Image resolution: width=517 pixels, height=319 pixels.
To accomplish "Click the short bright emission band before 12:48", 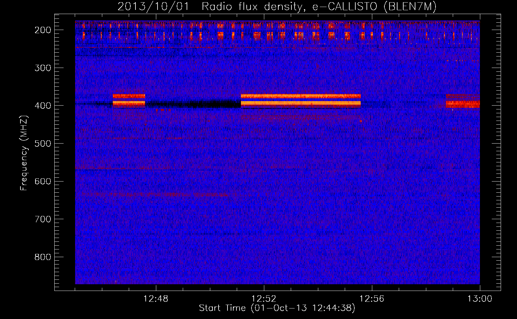I will 129,100.
